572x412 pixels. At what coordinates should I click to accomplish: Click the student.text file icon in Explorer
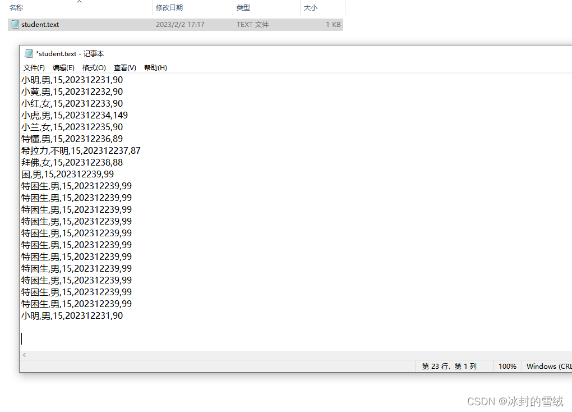[x=15, y=25]
